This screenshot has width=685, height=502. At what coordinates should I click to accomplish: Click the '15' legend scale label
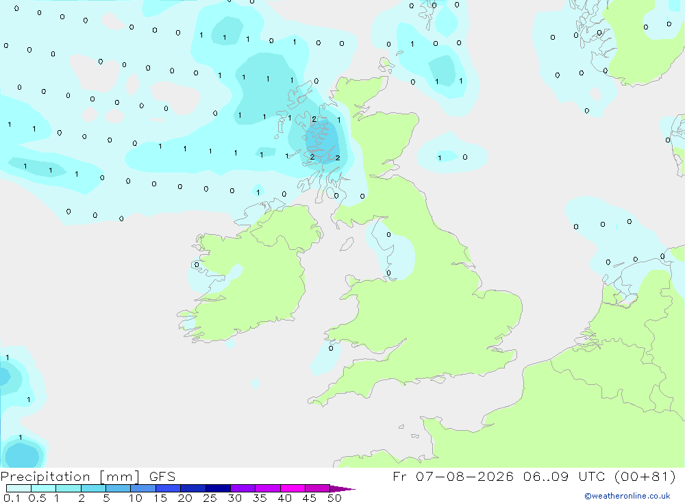(160, 498)
